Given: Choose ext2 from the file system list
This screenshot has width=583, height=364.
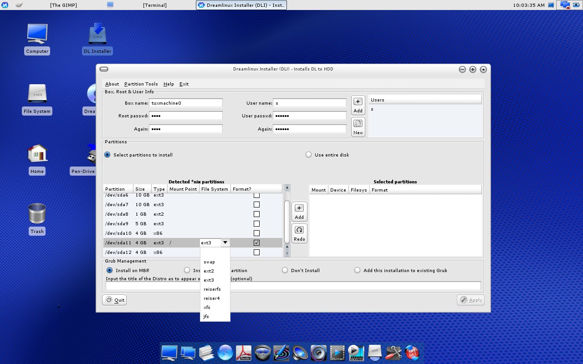Looking at the screenshot, I should pyautogui.click(x=215, y=271).
